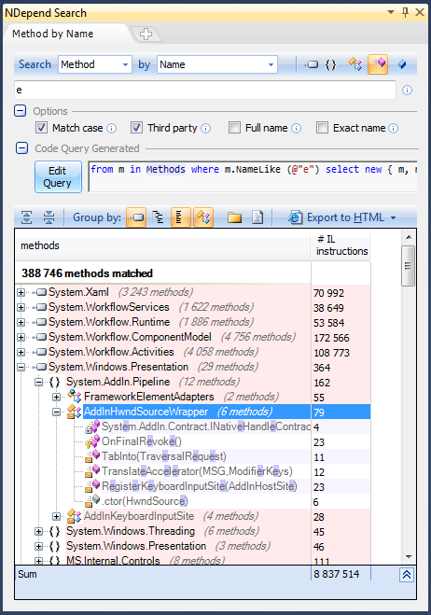Expand the AddInKeyboardInputSite type node

[x=57, y=517]
